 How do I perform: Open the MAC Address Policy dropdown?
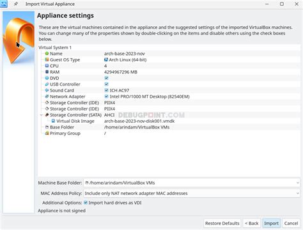point(298,193)
